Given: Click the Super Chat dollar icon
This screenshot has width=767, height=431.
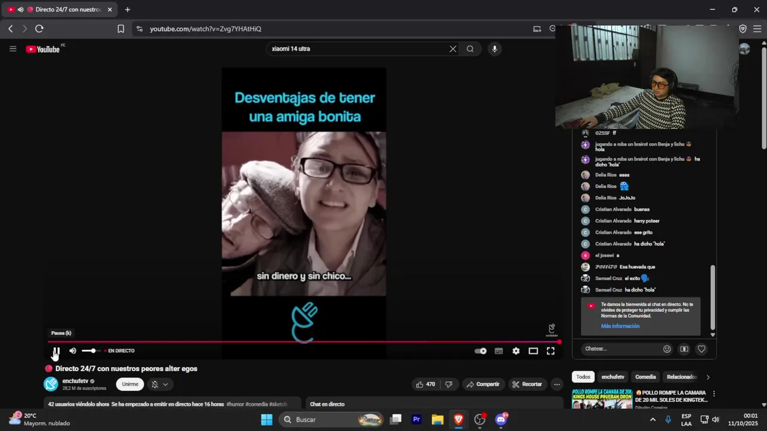Looking at the screenshot, I should point(684,349).
